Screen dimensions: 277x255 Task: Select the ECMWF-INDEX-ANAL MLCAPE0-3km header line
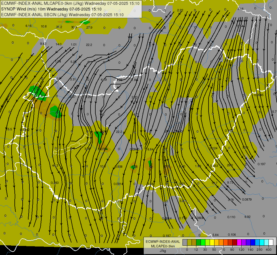[70, 3]
